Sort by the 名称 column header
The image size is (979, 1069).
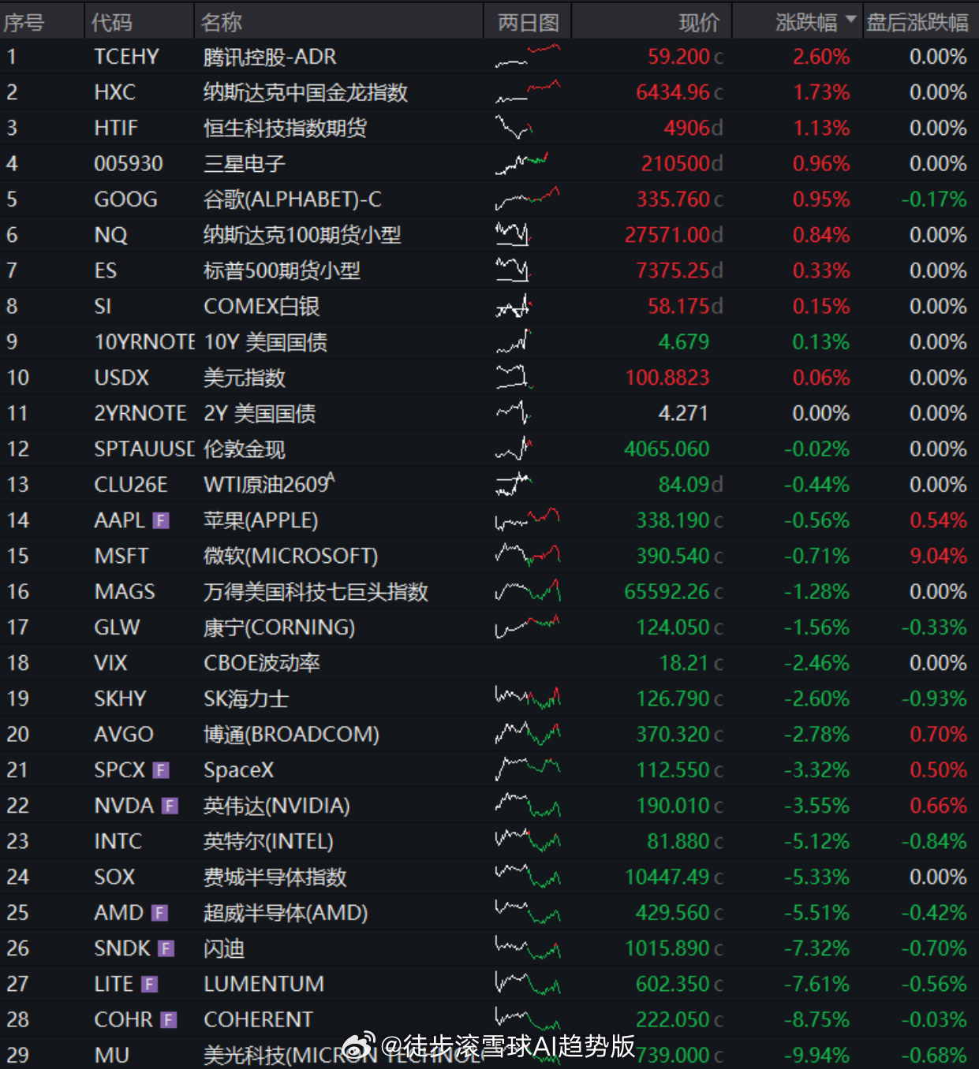(222, 22)
